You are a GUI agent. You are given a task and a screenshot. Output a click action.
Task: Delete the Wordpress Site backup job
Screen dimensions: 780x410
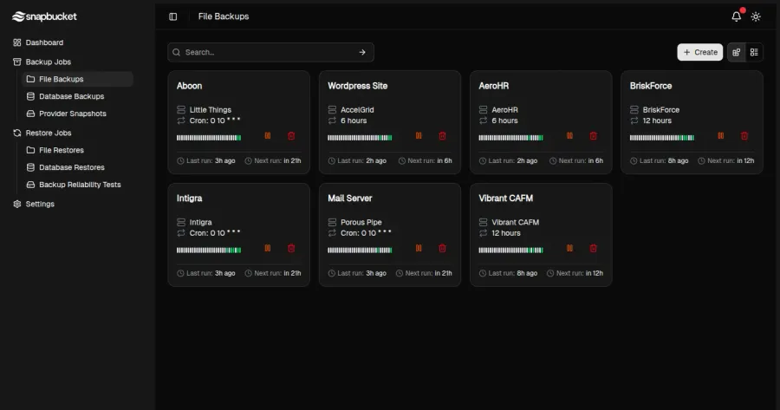coord(442,136)
